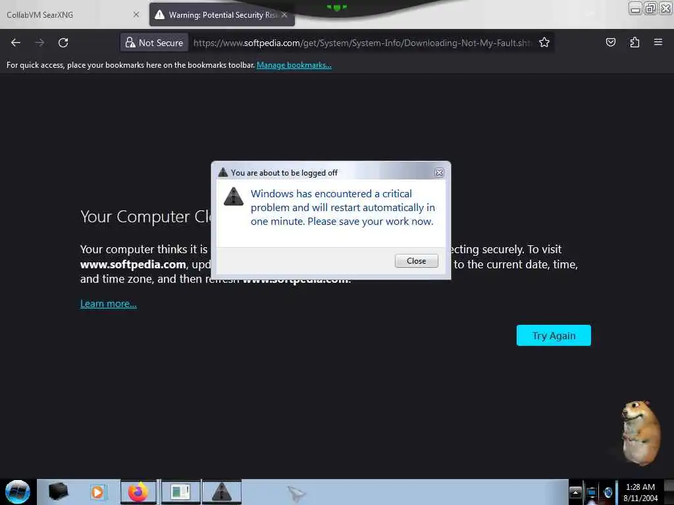
Task: Click the forward navigation arrow
Action: point(39,43)
